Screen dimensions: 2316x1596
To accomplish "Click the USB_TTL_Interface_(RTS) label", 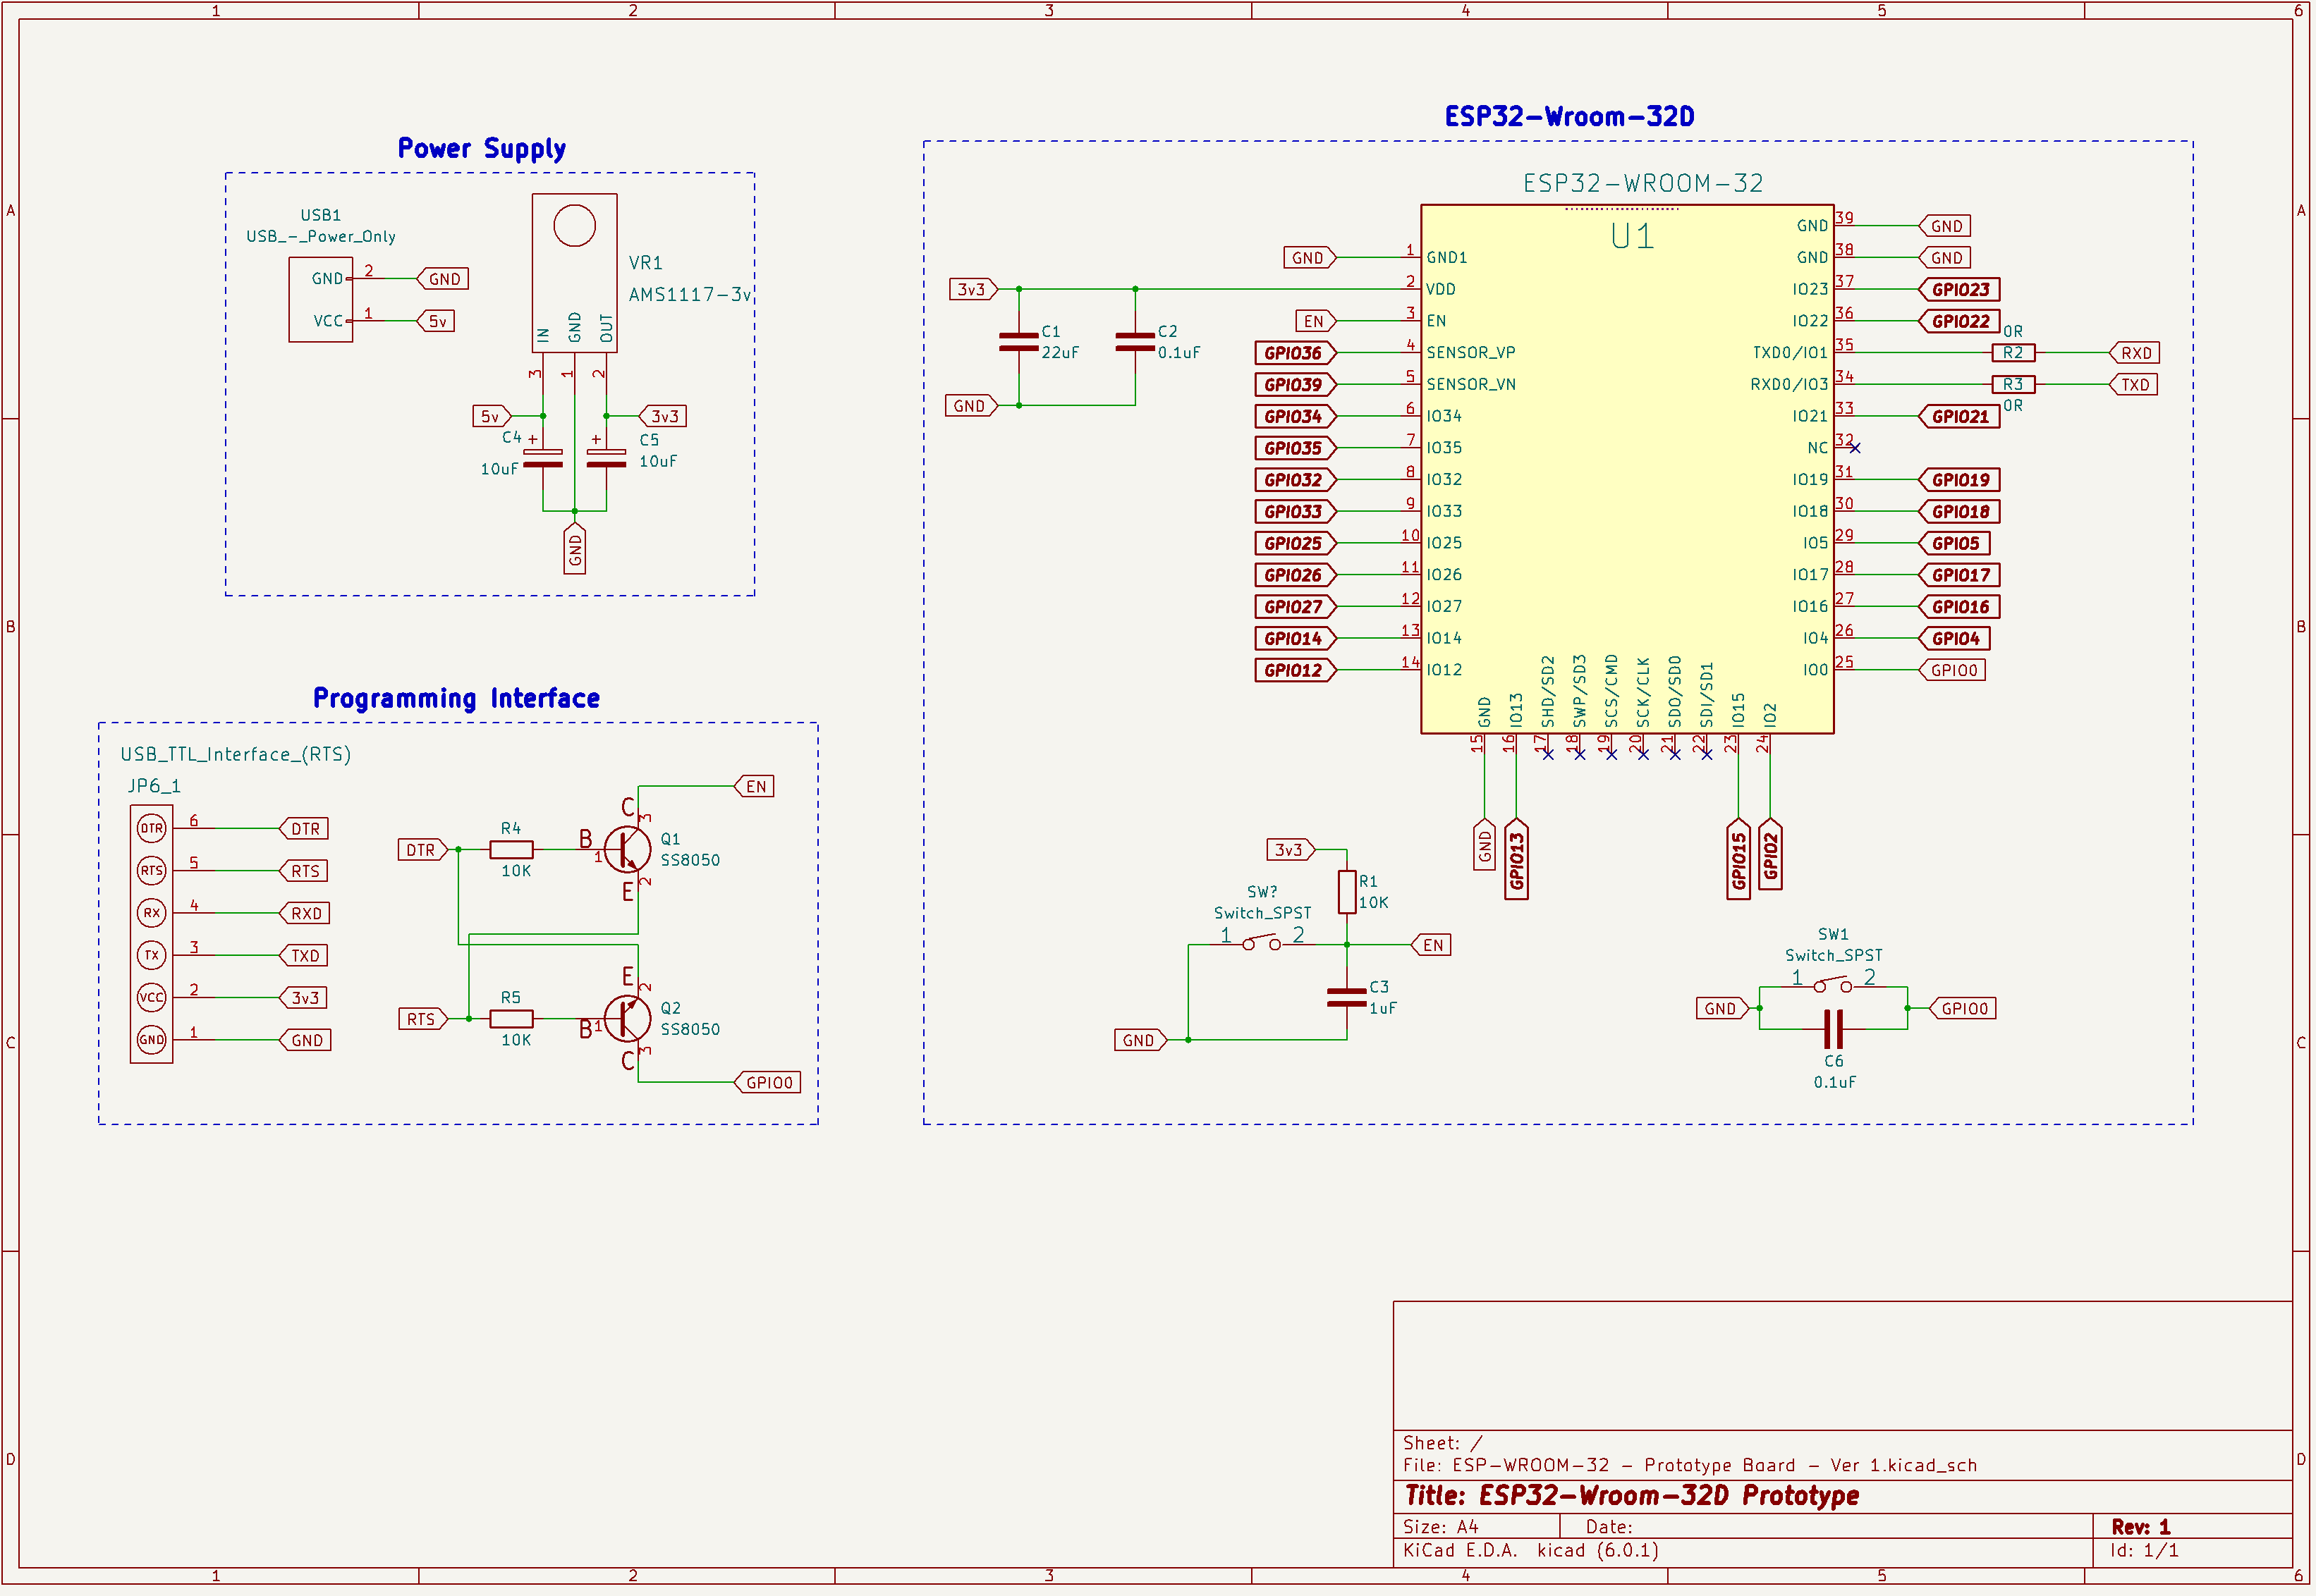I will tap(236, 755).
